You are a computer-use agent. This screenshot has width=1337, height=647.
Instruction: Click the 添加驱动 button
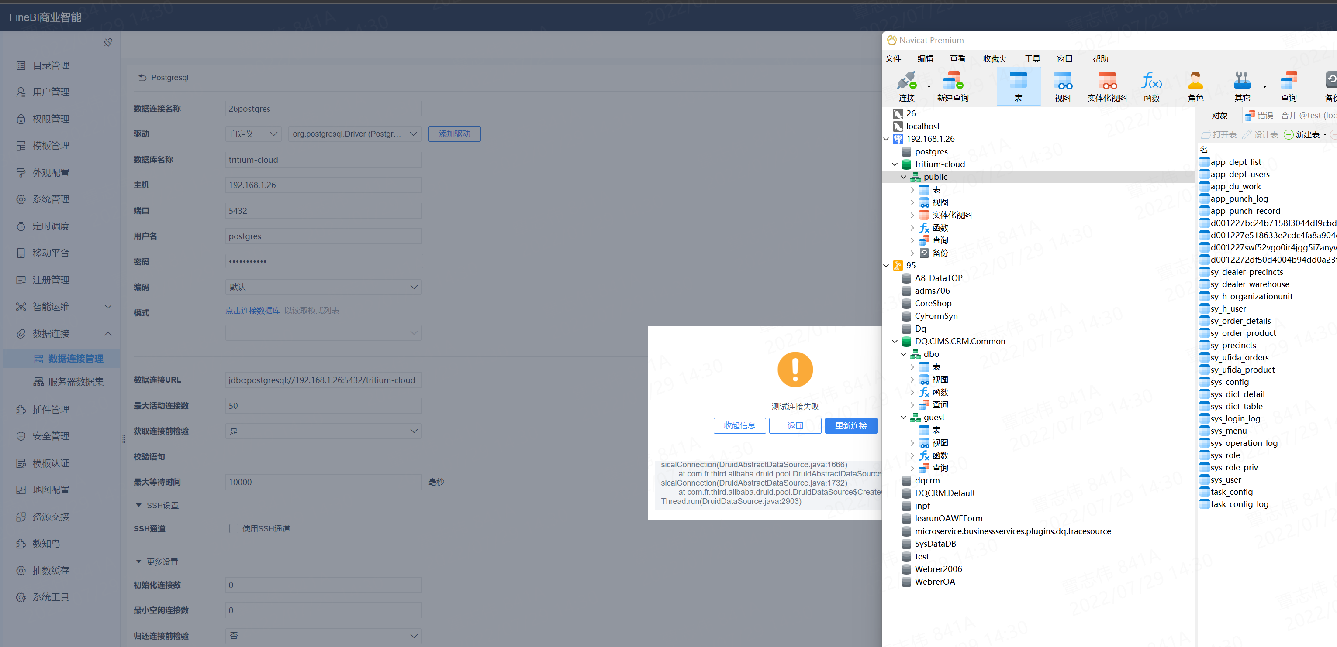point(454,134)
